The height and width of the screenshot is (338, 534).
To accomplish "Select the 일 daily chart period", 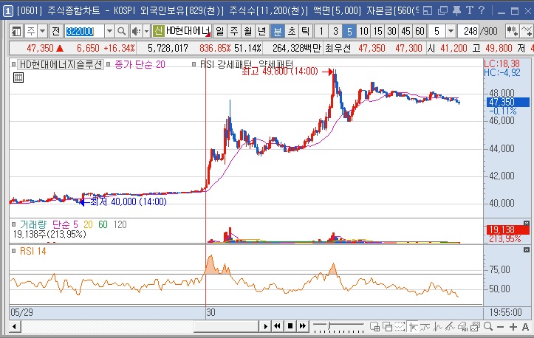I will click(220, 32).
